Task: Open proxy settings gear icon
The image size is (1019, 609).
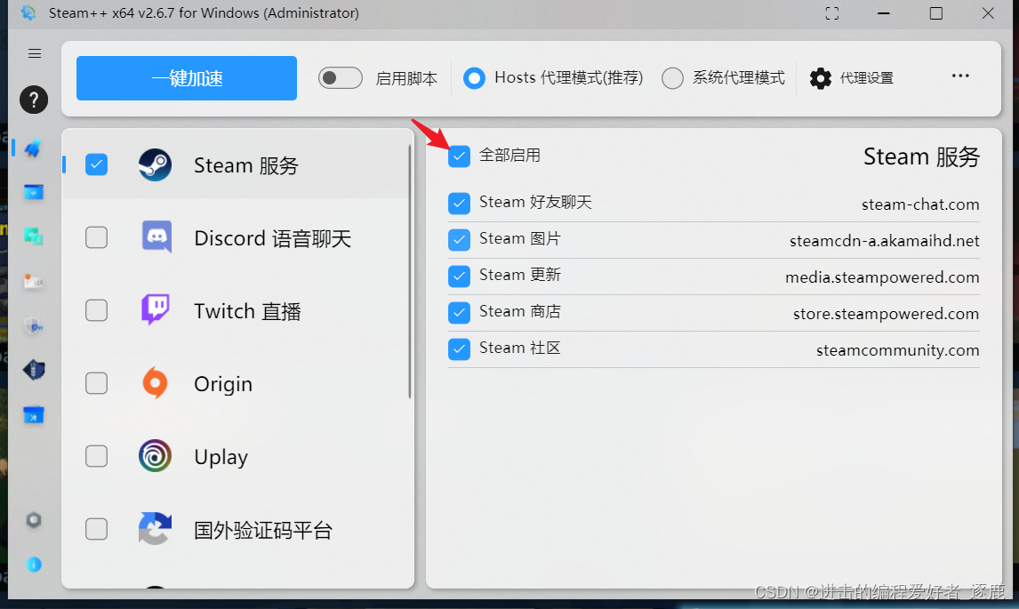Action: [820, 78]
